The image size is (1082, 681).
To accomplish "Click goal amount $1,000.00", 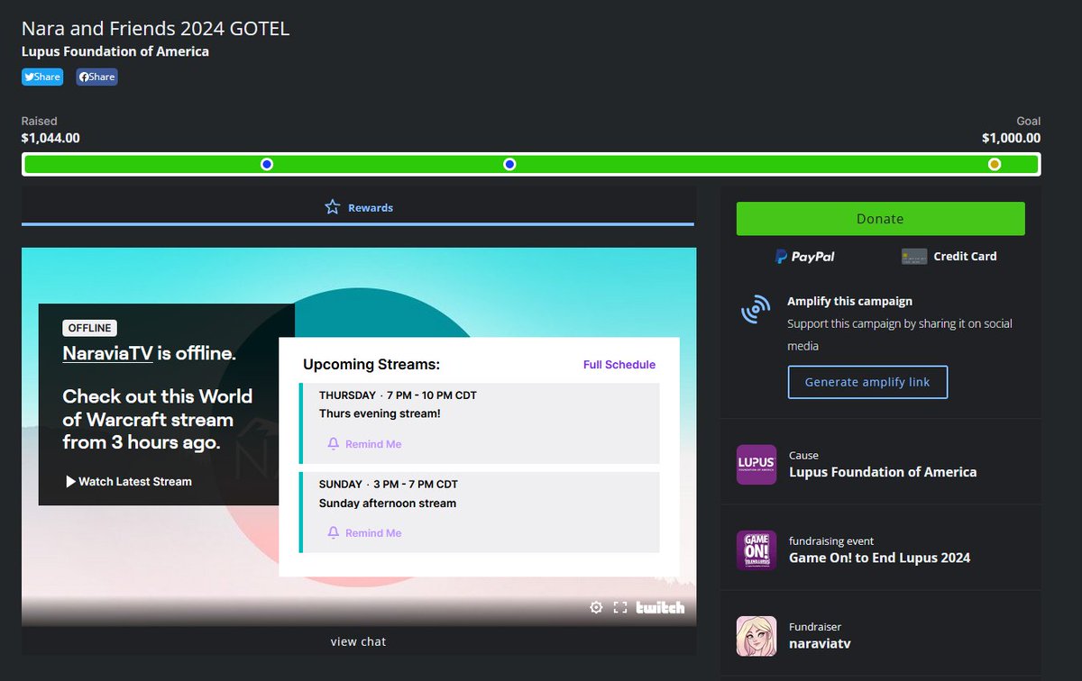I will [x=1011, y=138].
